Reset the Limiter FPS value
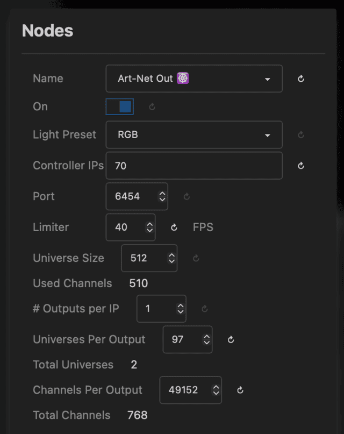344x434 pixels. [174, 227]
